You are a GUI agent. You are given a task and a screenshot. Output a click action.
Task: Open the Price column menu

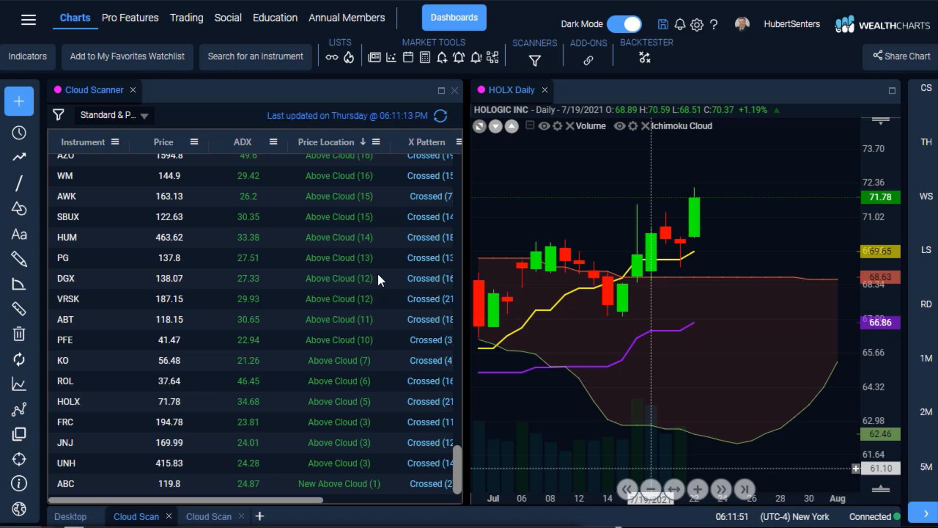[x=194, y=142]
